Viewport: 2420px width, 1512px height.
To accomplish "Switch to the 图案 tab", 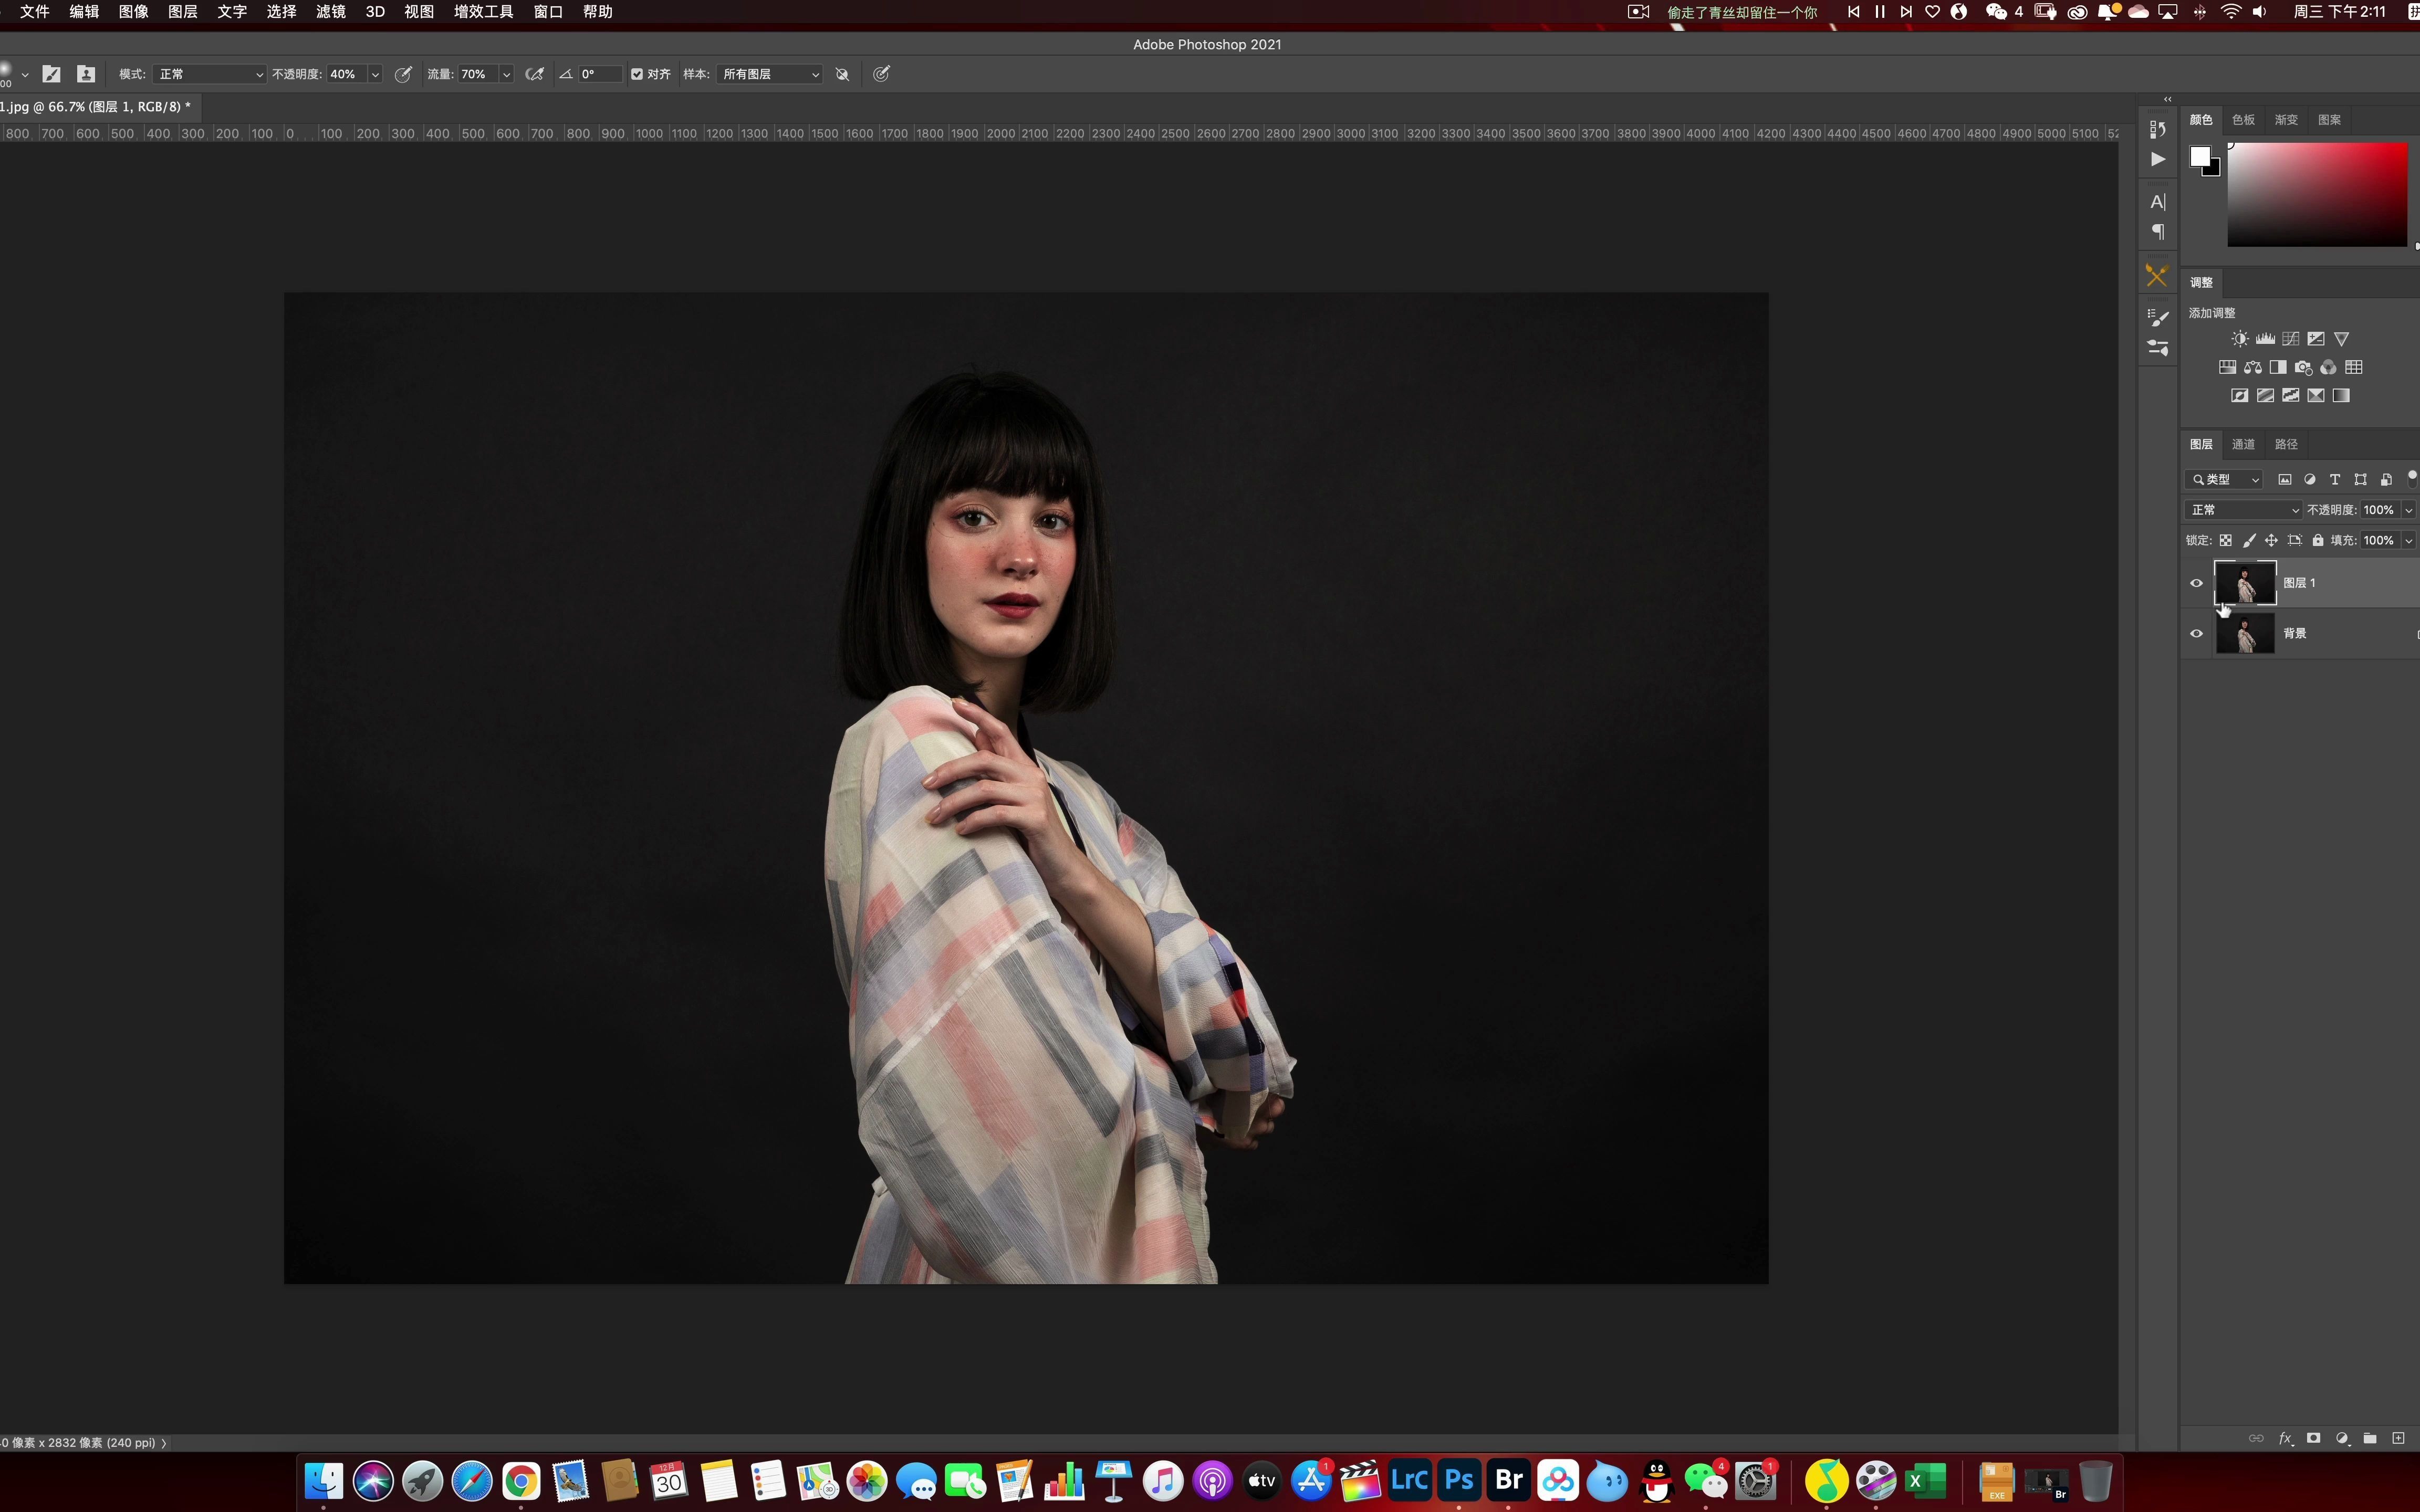I will tap(2329, 120).
